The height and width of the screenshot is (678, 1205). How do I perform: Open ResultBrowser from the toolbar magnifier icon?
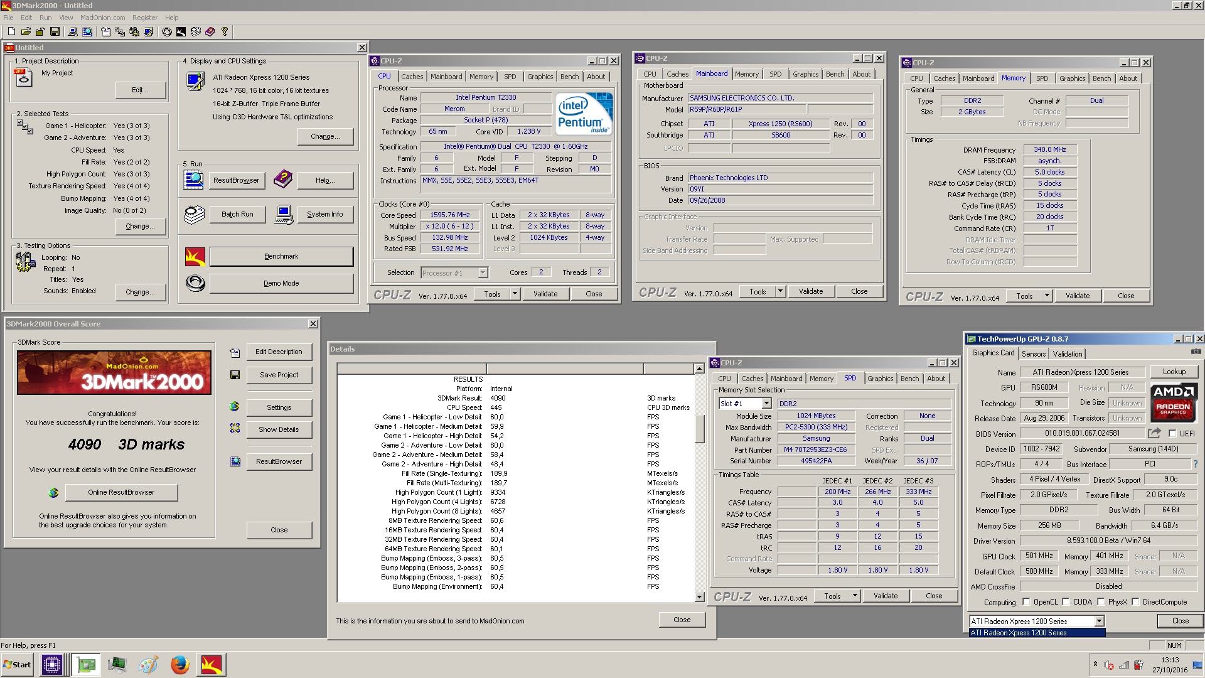click(x=87, y=31)
